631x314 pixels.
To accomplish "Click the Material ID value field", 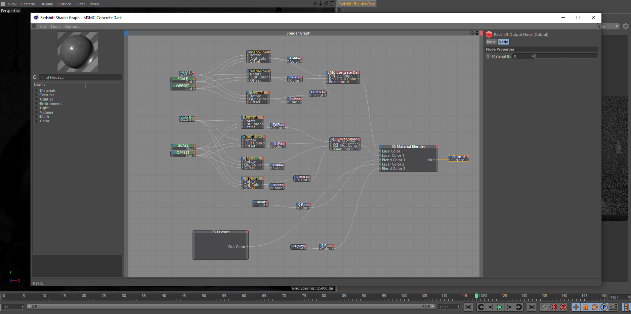I will (x=523, y=56).
